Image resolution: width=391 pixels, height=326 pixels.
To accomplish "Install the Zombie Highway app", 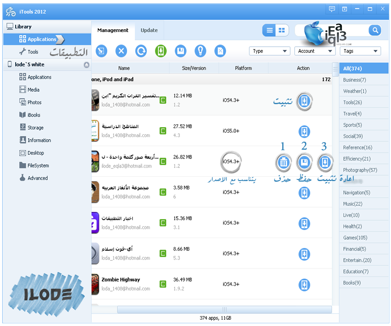I will coord(304,285).
